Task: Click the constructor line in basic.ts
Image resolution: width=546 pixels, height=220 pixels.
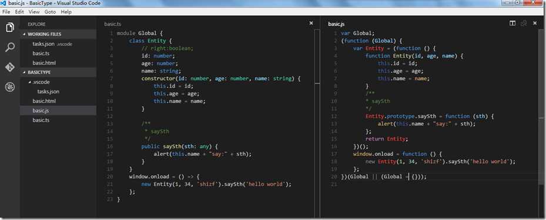Action: pyautogui.click(x=221, y=78)
